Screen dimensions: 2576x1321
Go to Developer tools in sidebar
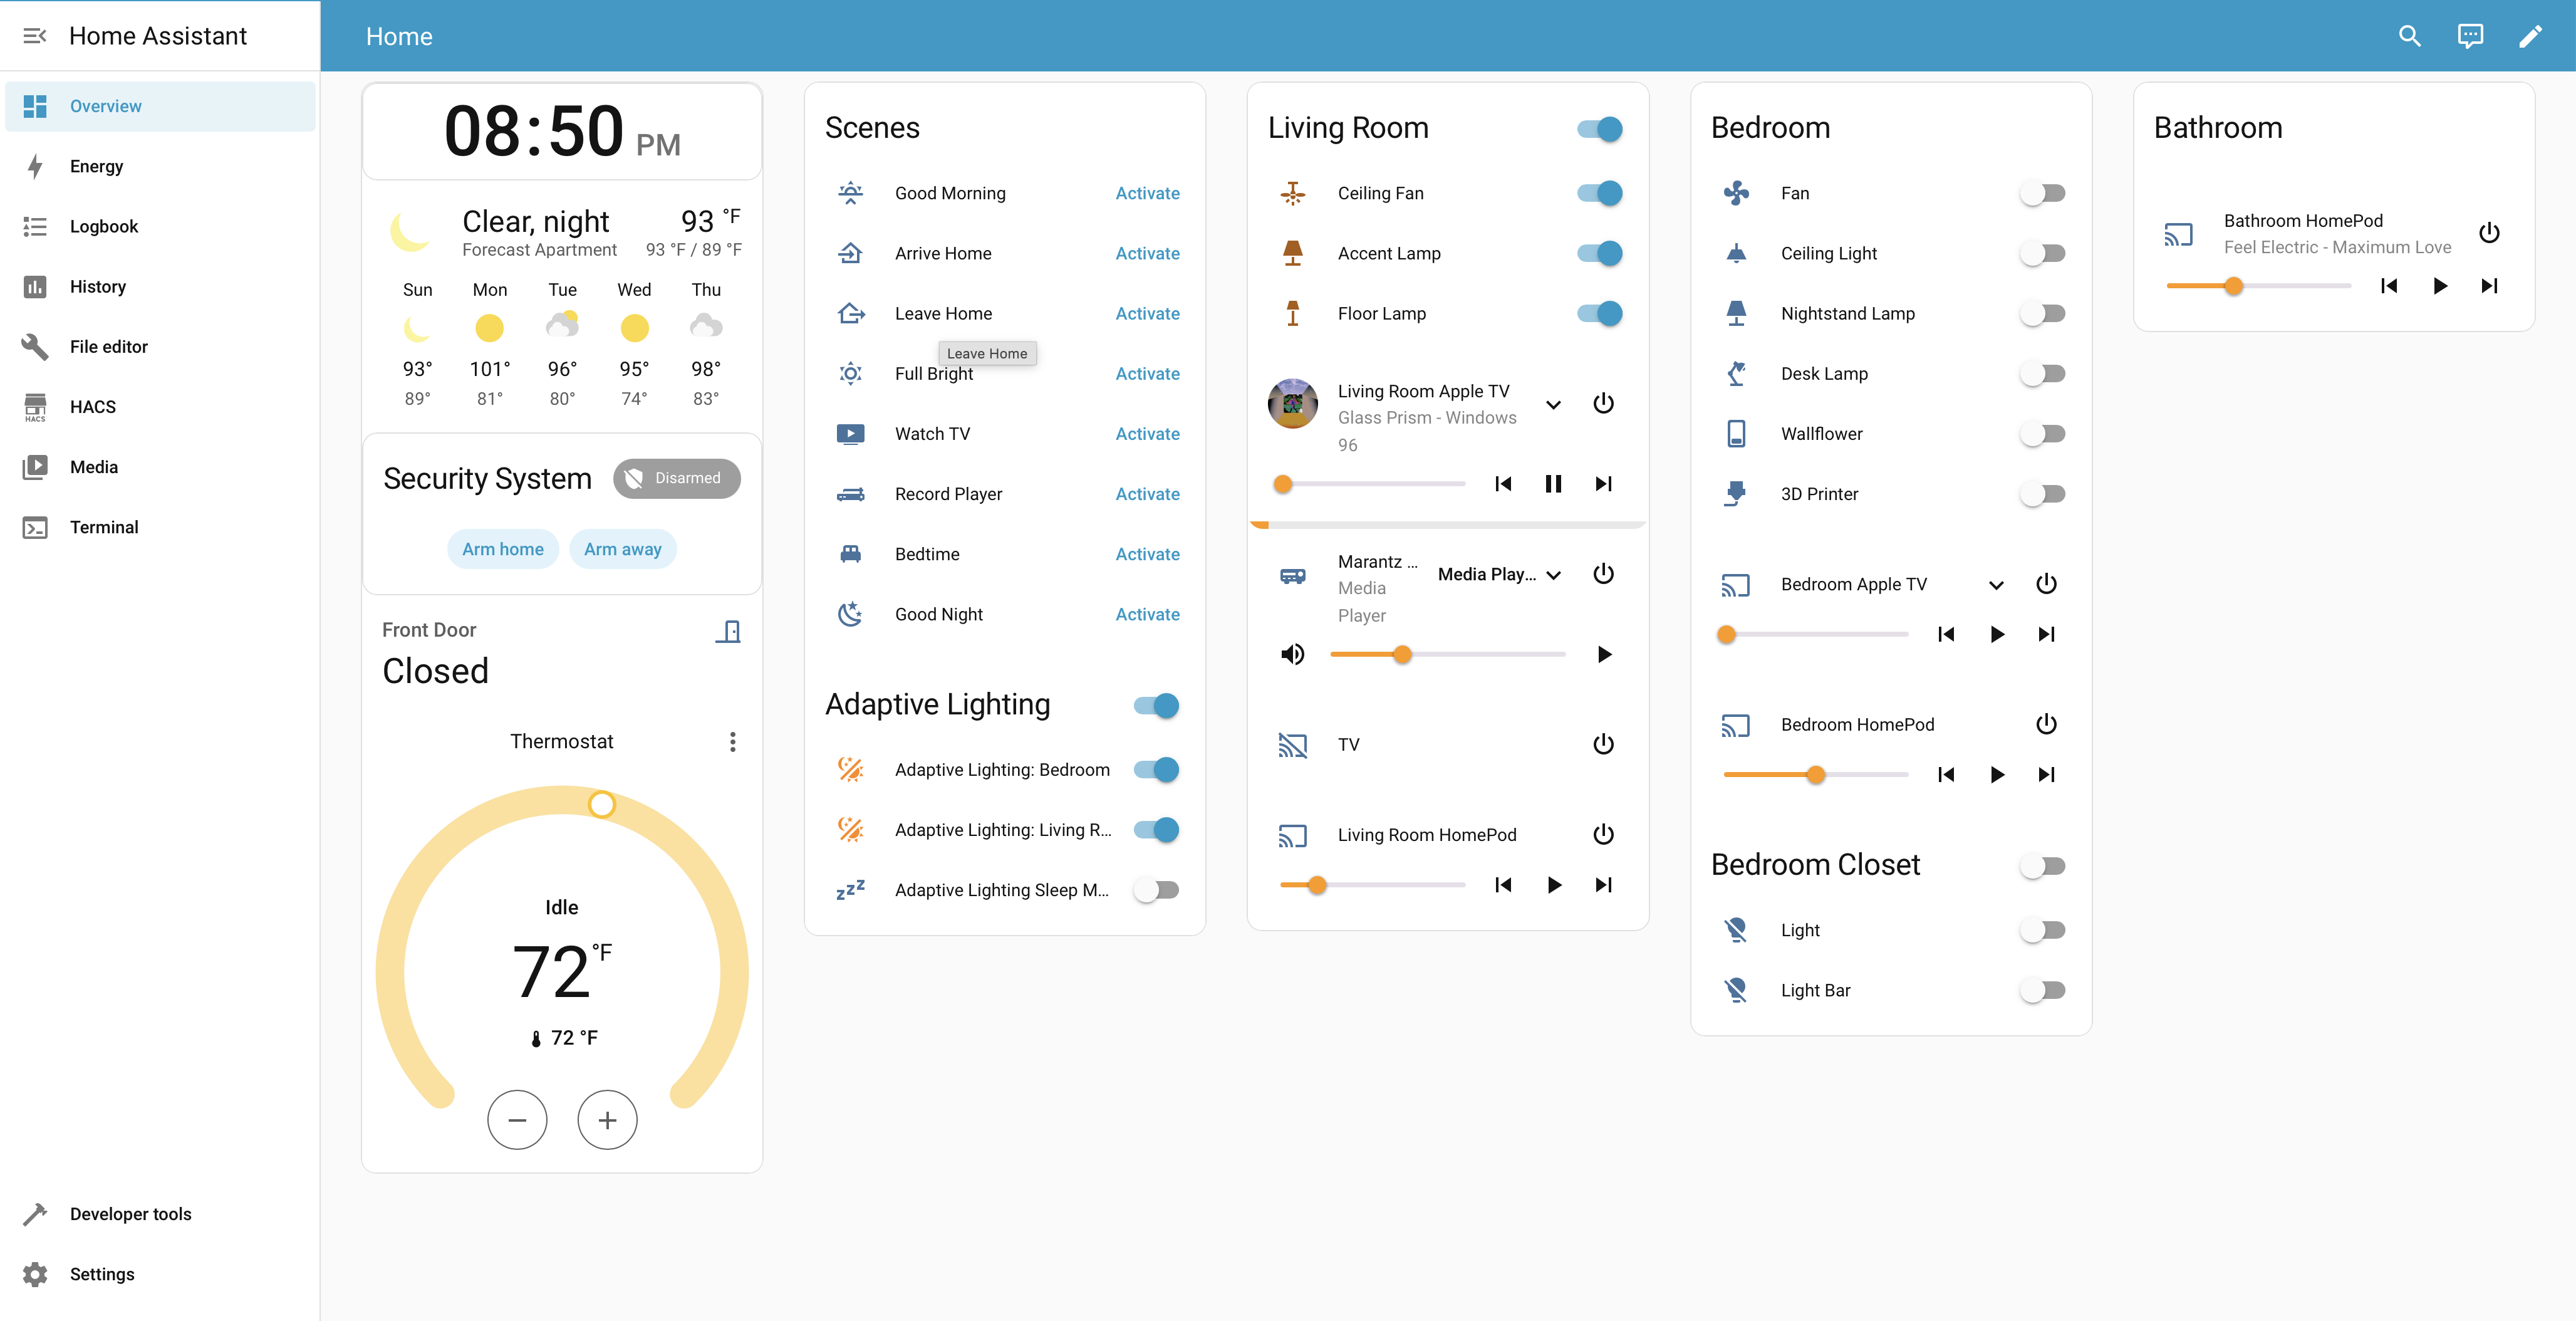(130, 1213)
